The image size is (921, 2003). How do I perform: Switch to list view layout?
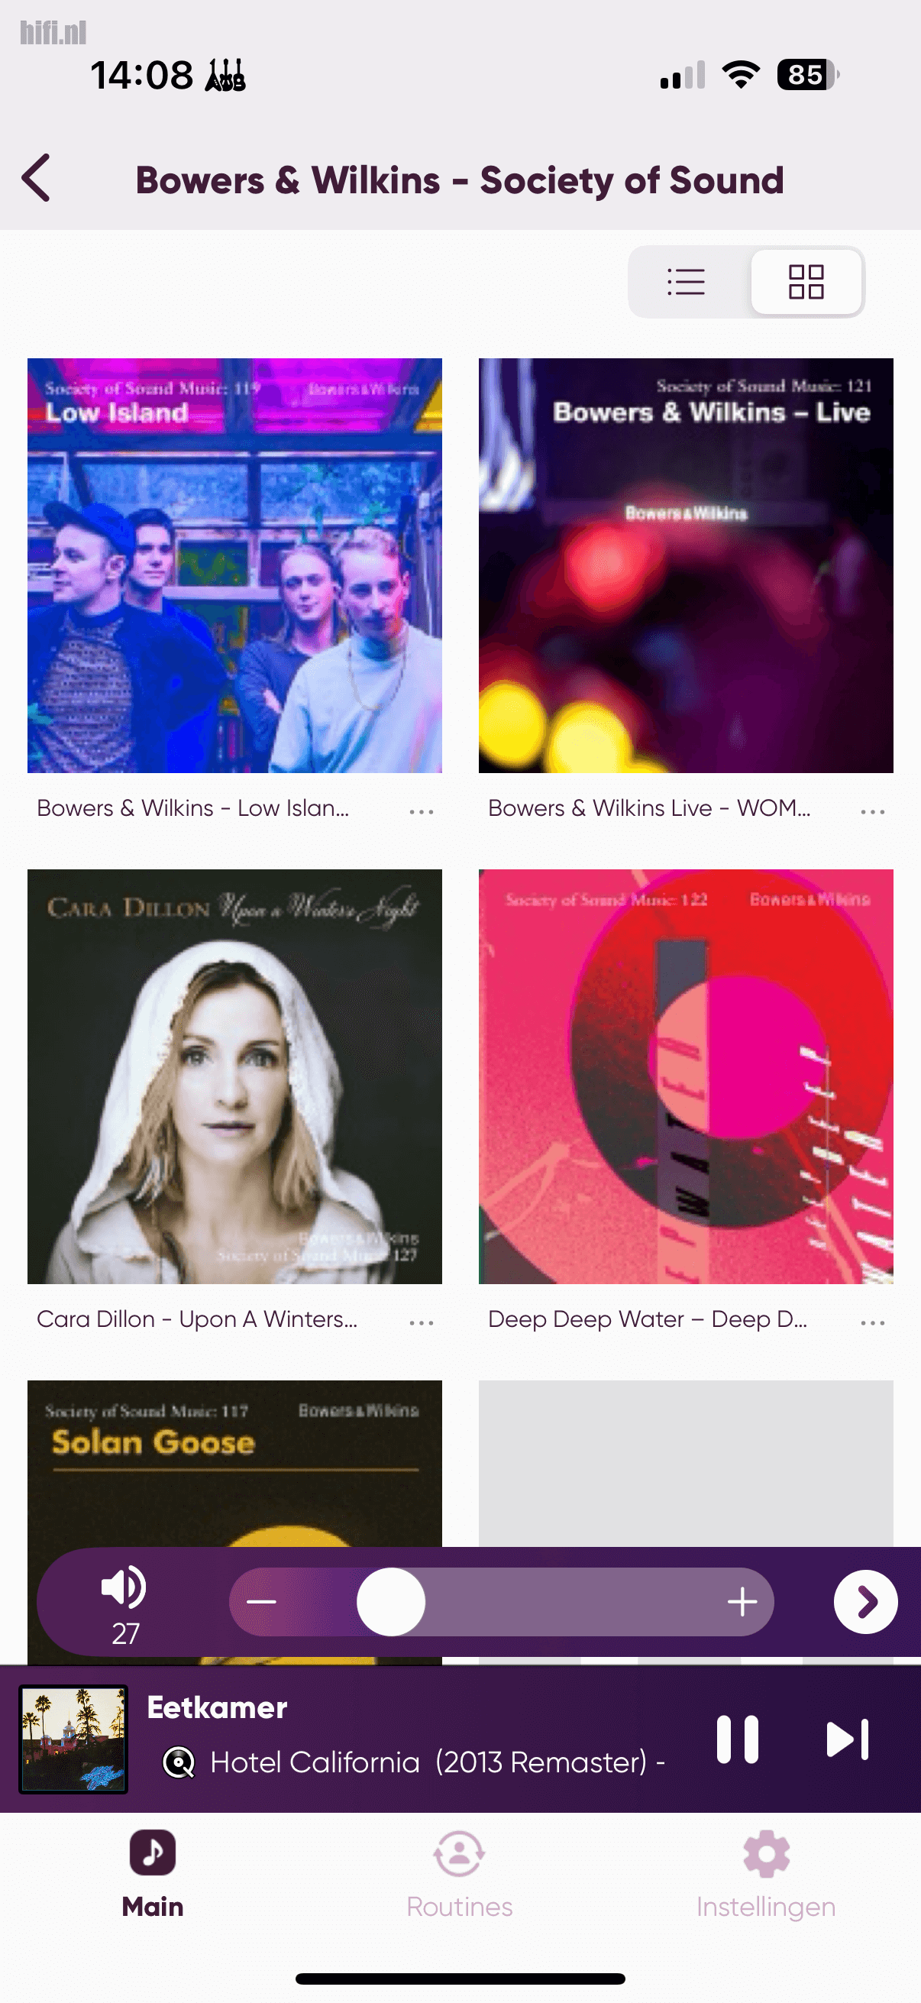pos(687,281)
